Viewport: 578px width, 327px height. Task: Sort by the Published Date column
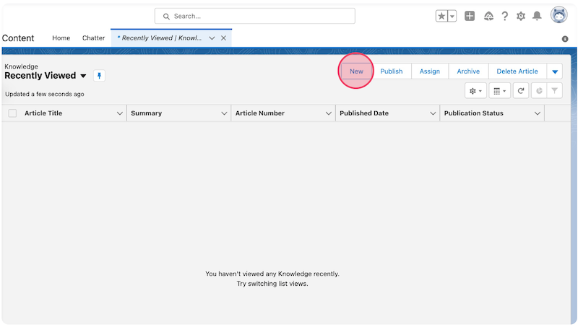364,113
